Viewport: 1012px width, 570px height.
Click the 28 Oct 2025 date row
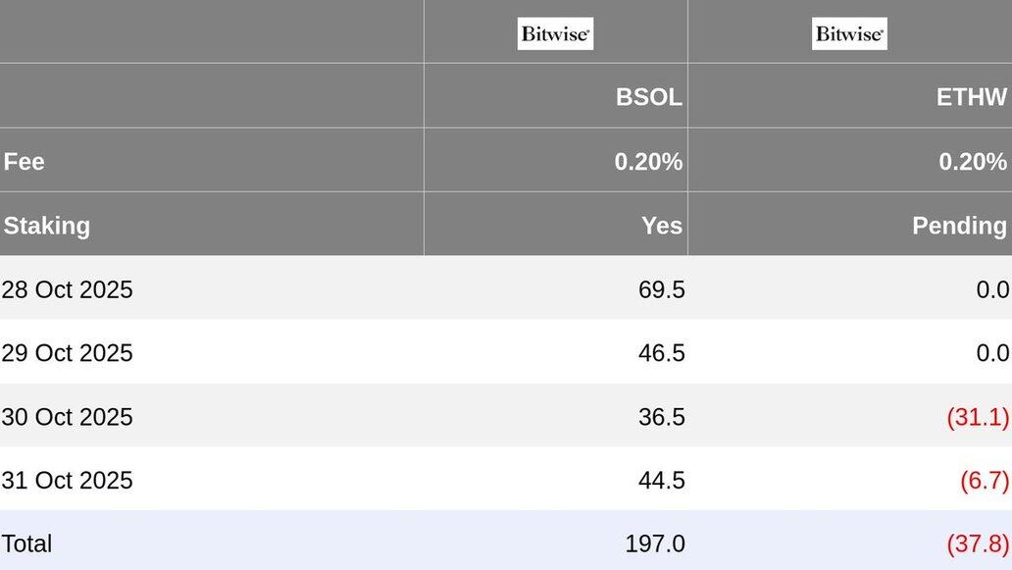click(x=67, y=289)
